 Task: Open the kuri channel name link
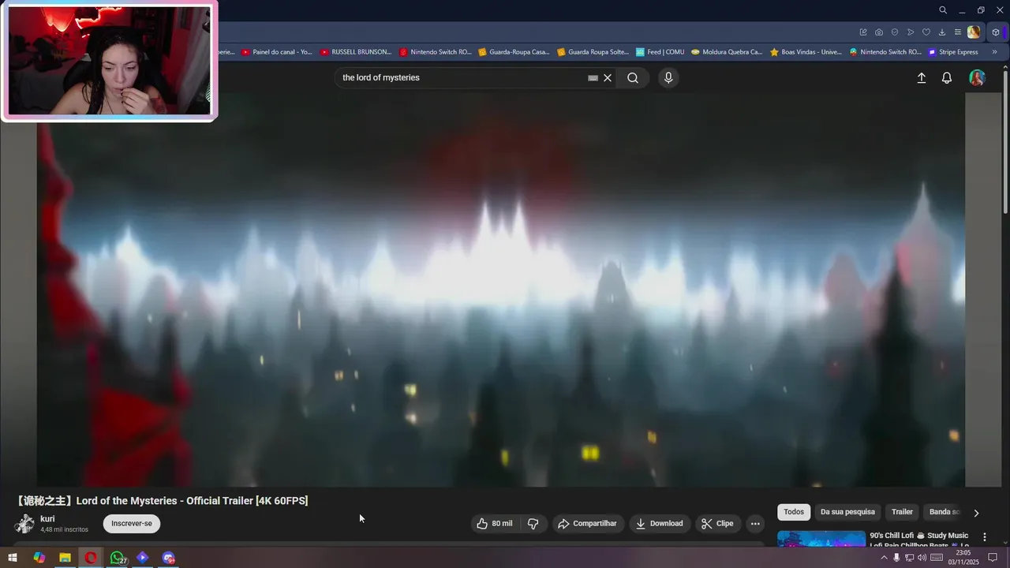point(47,519)
